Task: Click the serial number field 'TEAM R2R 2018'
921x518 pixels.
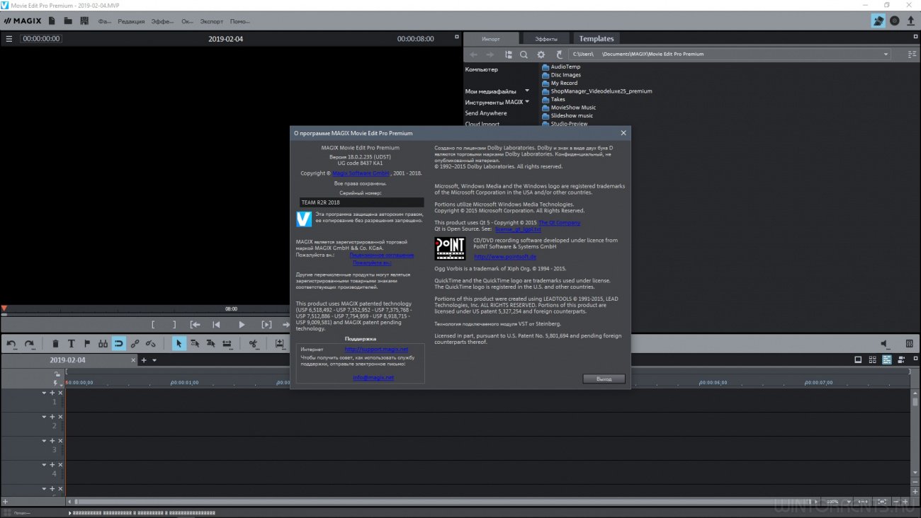Action: [x=361, y=202]
